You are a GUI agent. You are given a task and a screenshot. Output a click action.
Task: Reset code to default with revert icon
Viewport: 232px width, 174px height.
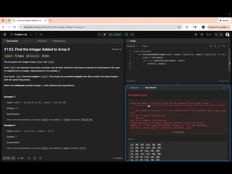(x=224, y=46)
